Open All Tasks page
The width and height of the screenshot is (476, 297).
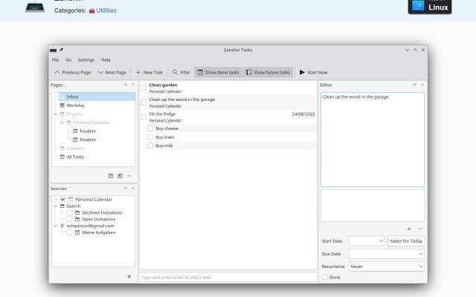tap(75, 157)
